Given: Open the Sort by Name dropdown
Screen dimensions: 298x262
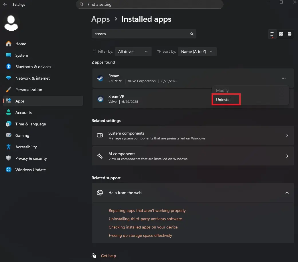Looking at the screenshot, I should (197, 52).
